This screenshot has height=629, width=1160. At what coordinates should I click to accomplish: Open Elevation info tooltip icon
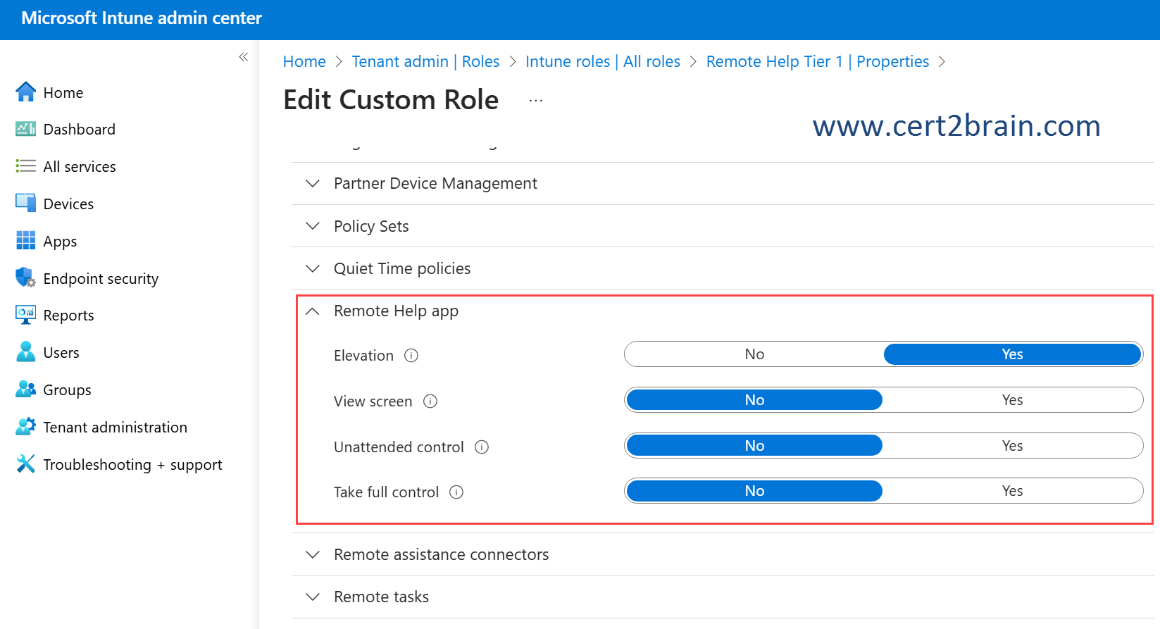(x=411, y=356)
